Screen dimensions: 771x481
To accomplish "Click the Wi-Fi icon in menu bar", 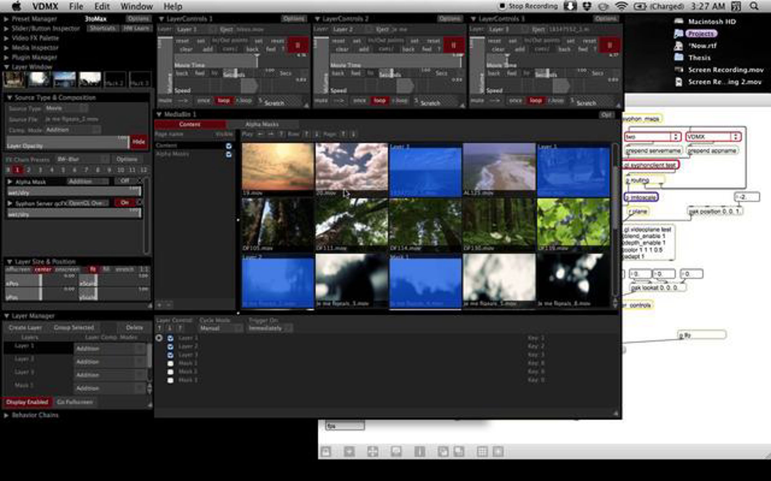I will point(621,6).
